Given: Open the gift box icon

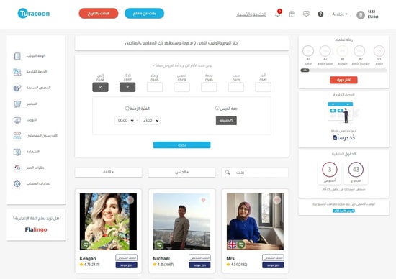Looking at the screenshot, I should [292, 14].
